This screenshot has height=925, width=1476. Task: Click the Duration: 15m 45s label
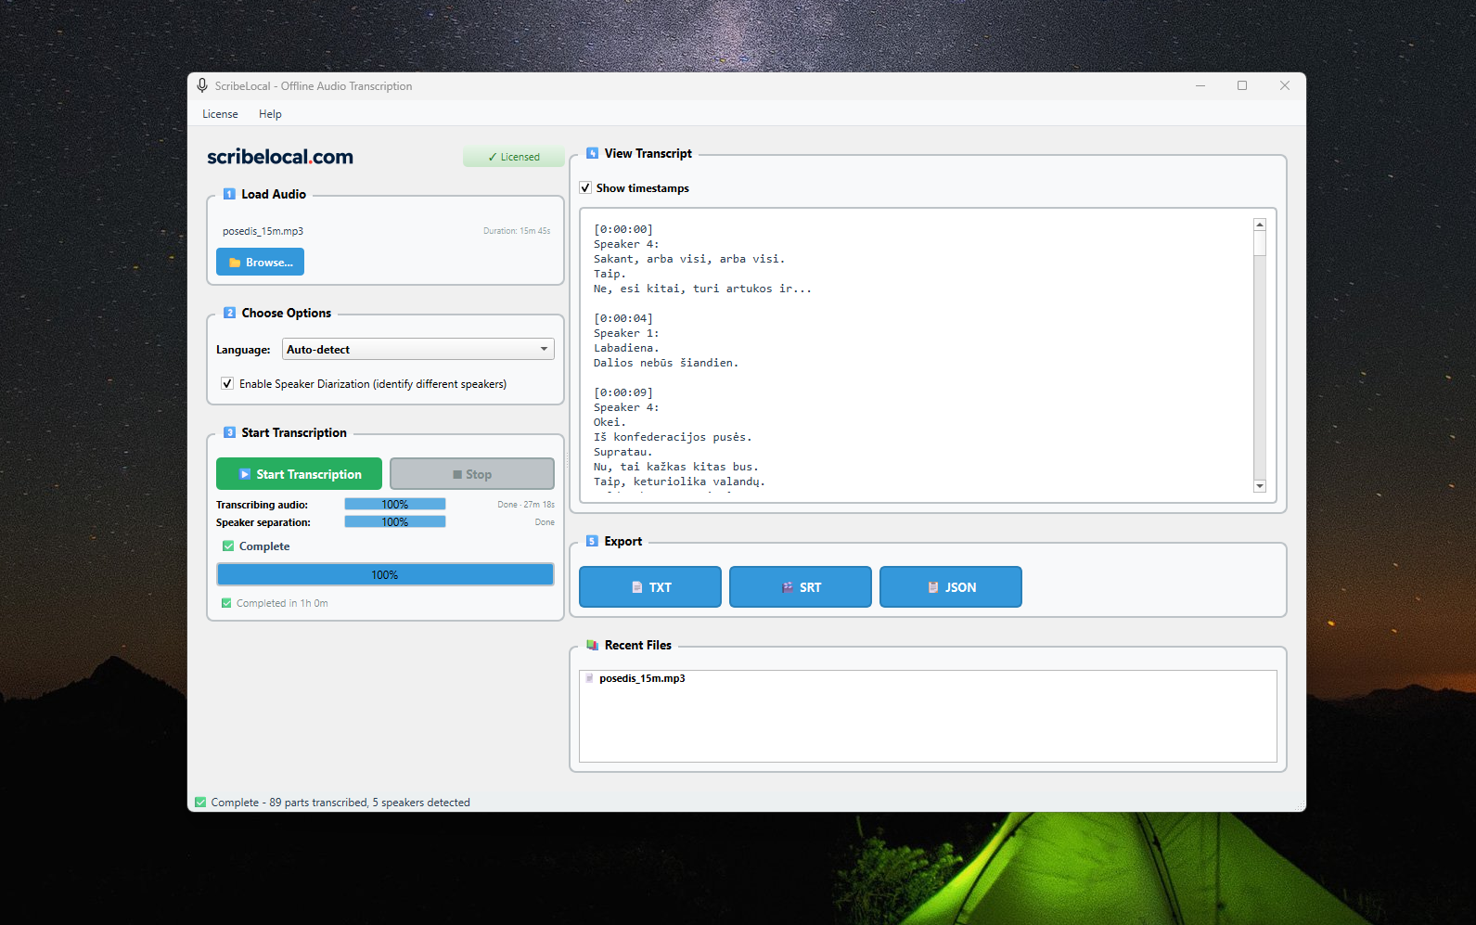click(x=517, y=231)
